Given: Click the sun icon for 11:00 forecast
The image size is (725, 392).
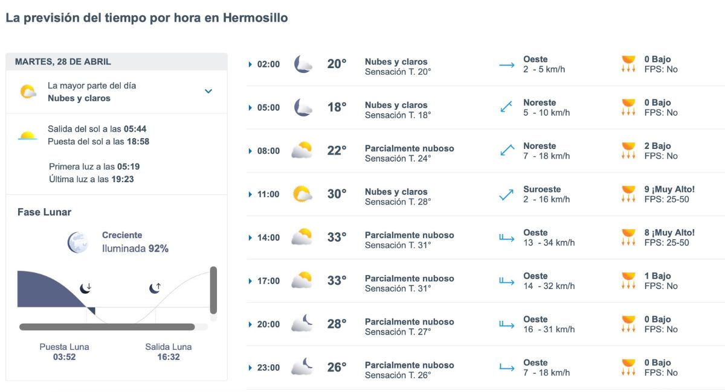Looking at the screenshot, I should [301, 194].
